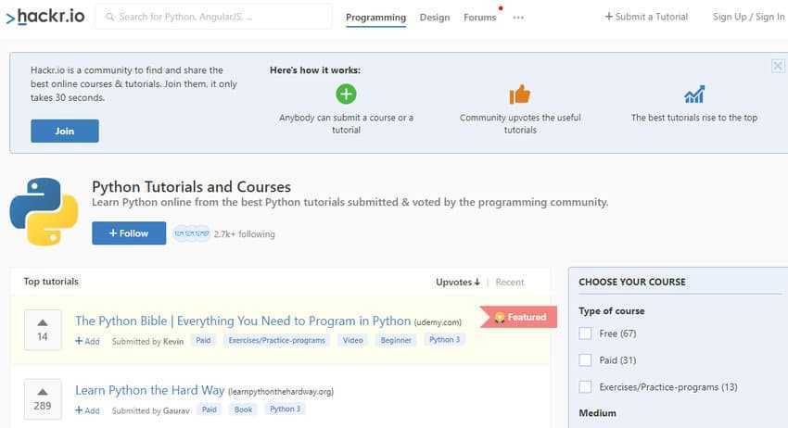Click the green plus submit icon
788x428 pixels.
tap(346, 94)
